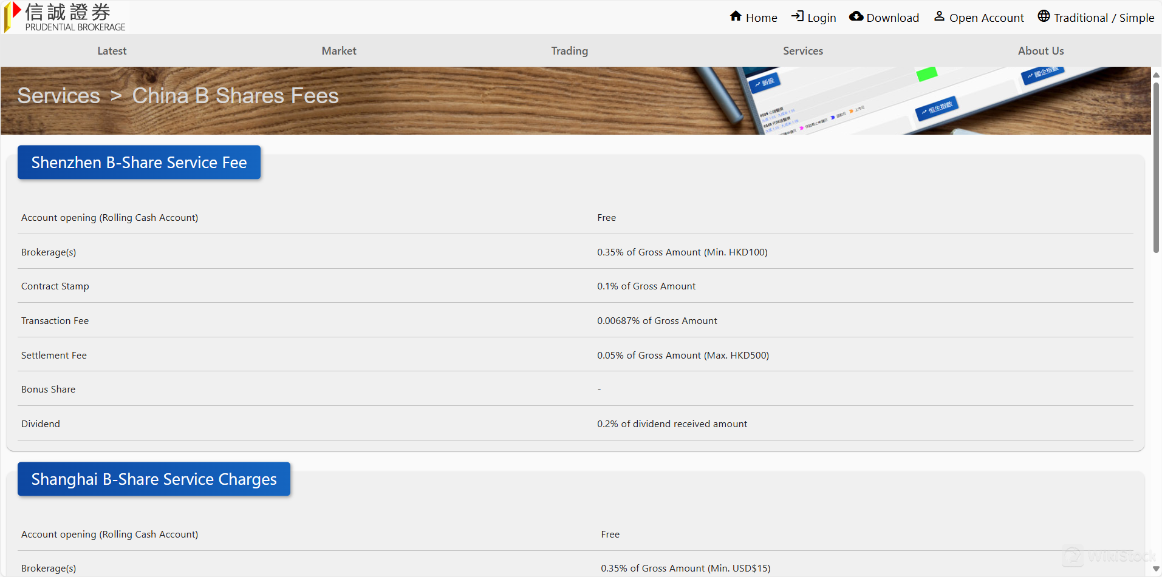Expand the About Us navigation menu
This screenshot has height=577, width=1162.
point(1041,51)
